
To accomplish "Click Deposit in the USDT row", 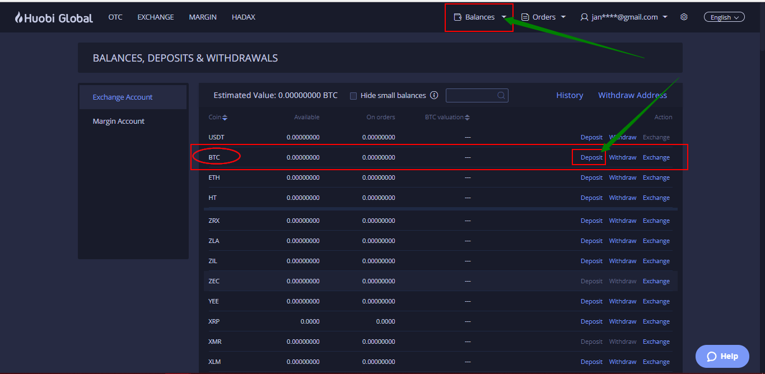I will [591, 137].
